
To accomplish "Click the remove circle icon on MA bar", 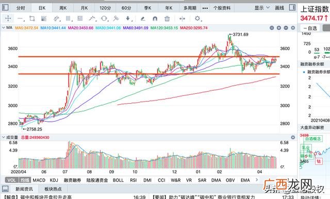I will [286, 28].
